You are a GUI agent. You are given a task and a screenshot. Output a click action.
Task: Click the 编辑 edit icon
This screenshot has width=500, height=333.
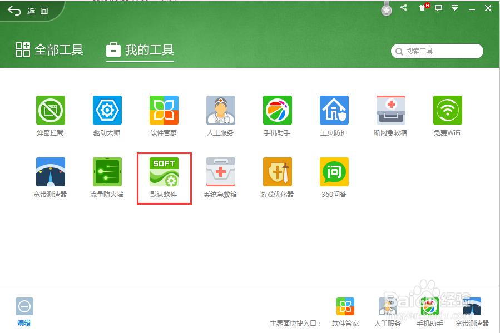24,306
